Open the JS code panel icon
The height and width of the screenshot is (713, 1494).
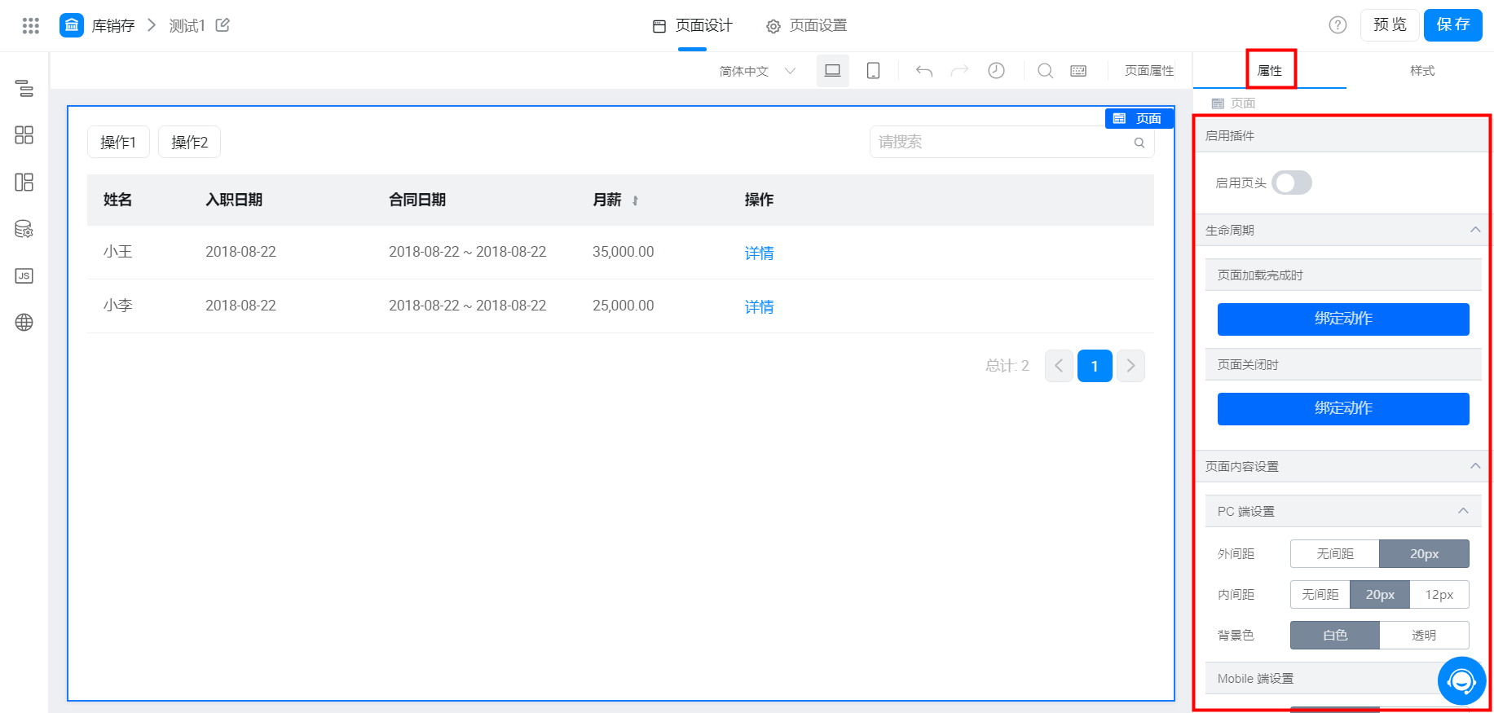[24, 275]
